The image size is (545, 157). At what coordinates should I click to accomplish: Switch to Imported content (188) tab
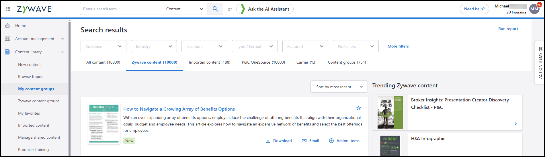tap(210, 62)
